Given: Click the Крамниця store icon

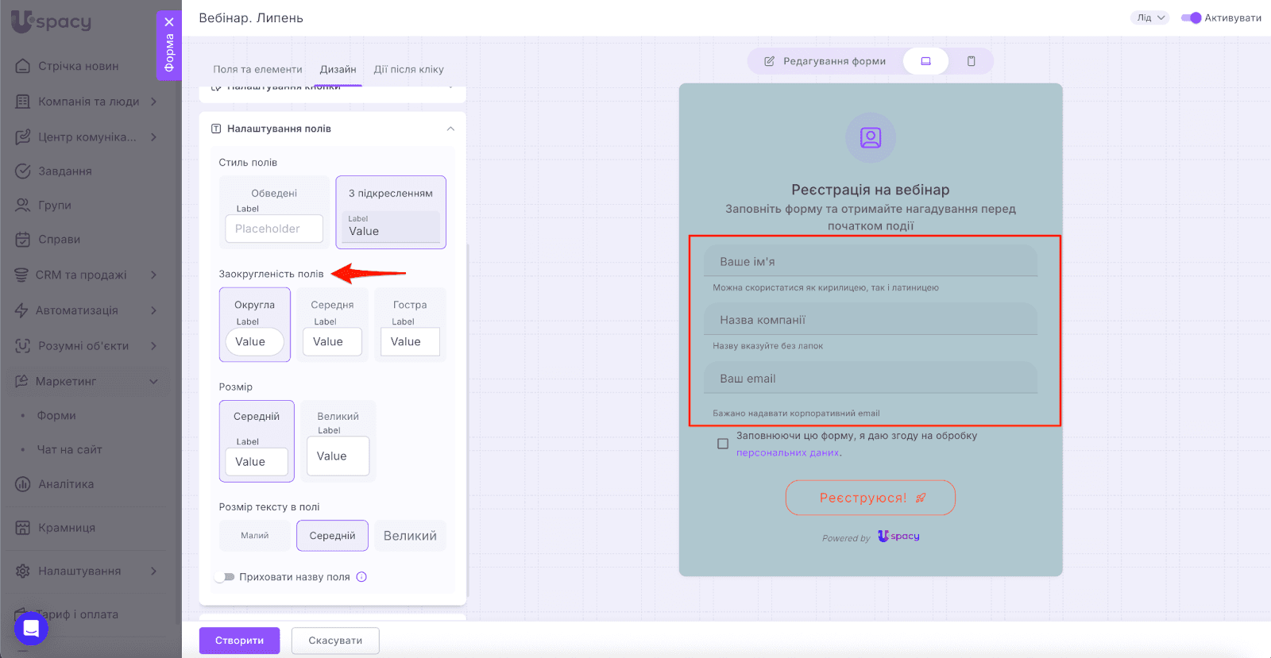Looking at the screenshot, I should point(23,528).
